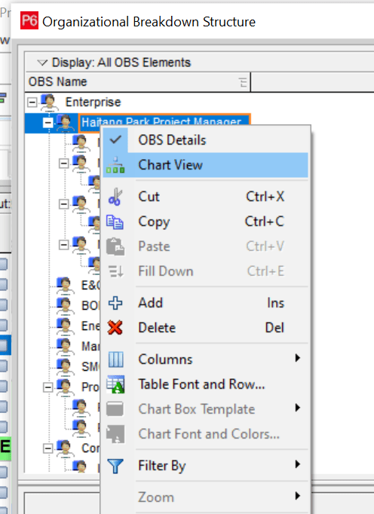Click the P6 application logo icon
Screen dimensions: 374x514
pos(29,20)
